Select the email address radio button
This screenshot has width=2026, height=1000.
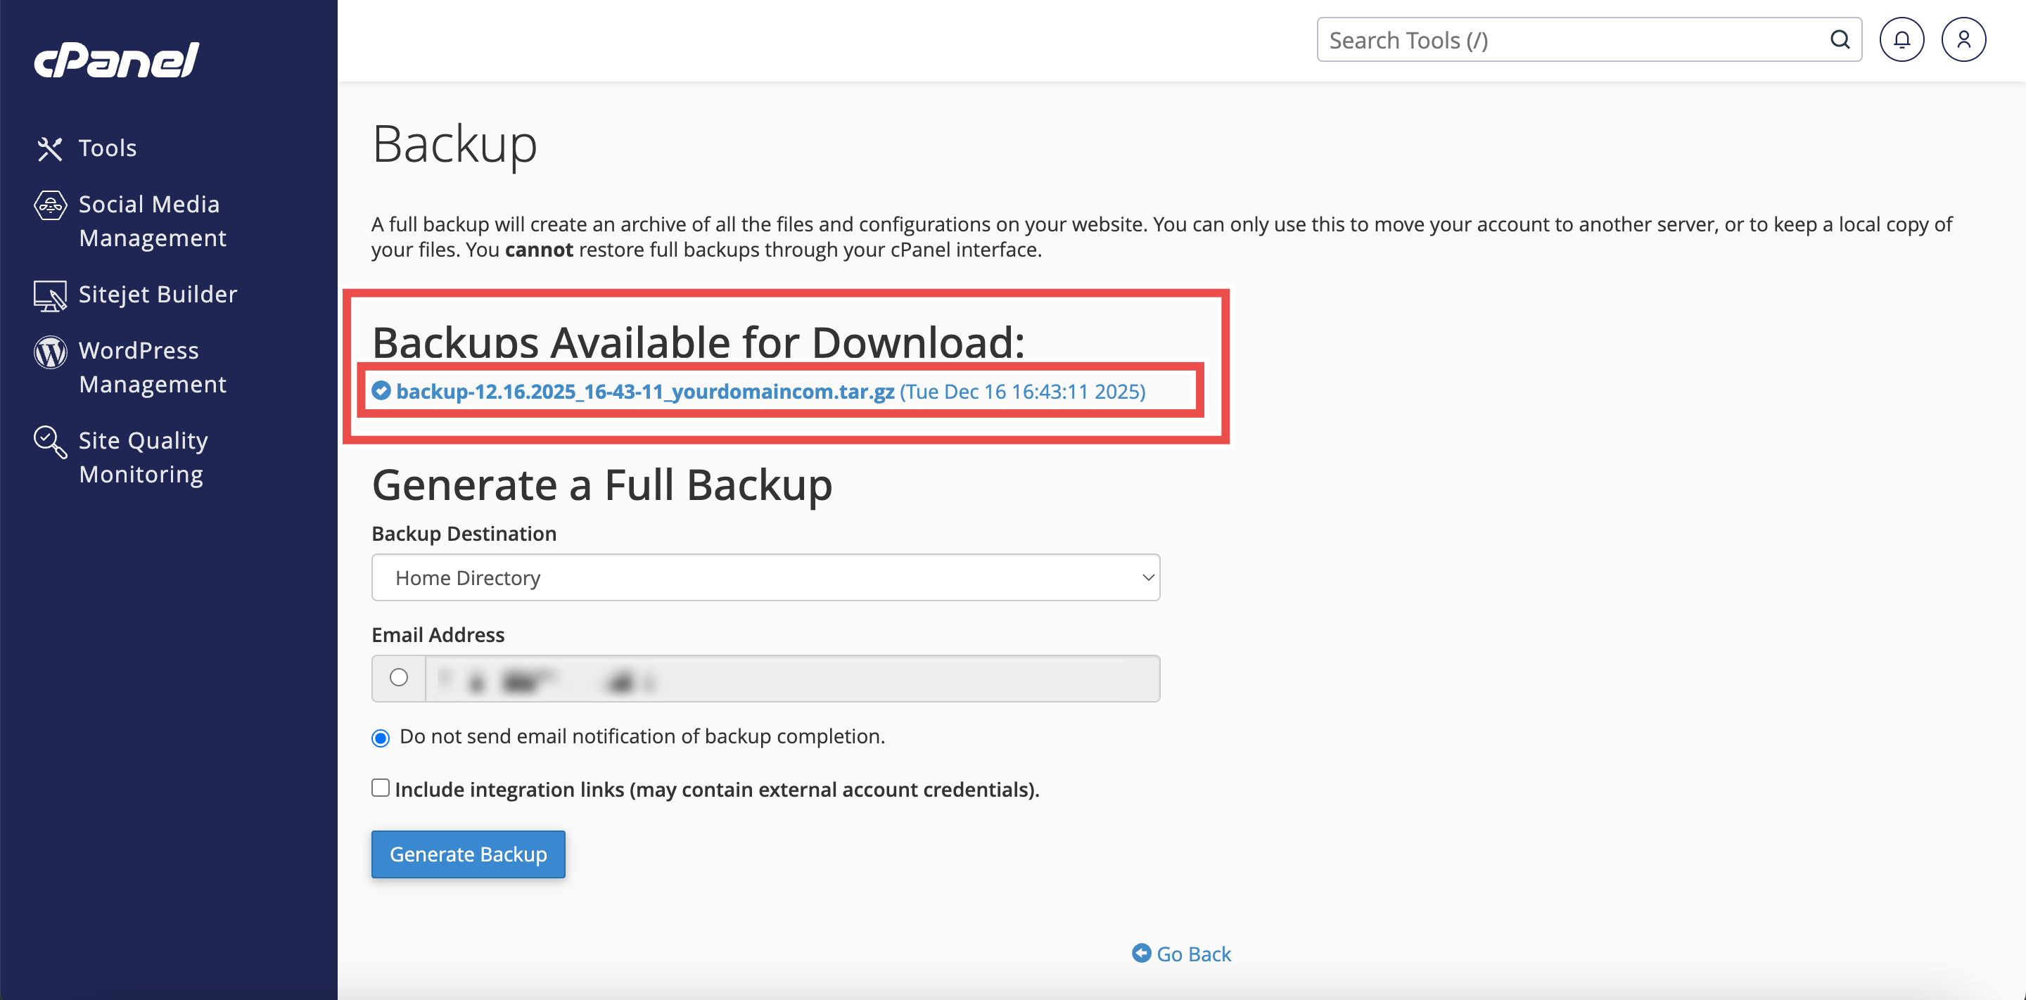[x=399, y=678]
